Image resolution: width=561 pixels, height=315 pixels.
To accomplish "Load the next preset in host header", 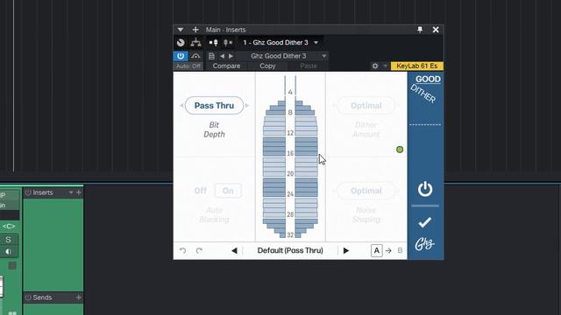I will pos(231,56).
